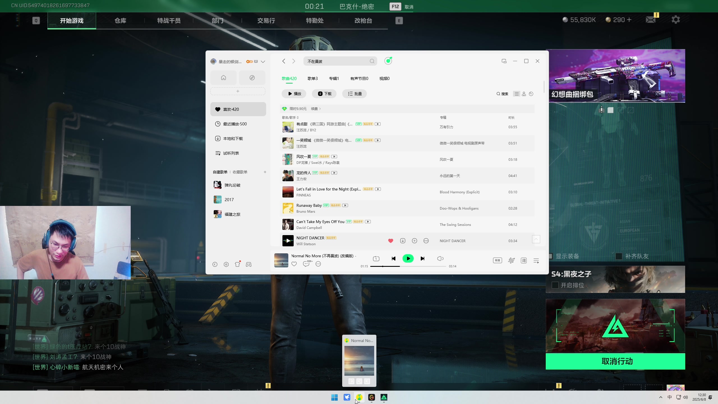Image resolution: width=718 pixels, height=404 pixels.
Task: Open the sound effects equalizer icon
Action: pos(511,261)
